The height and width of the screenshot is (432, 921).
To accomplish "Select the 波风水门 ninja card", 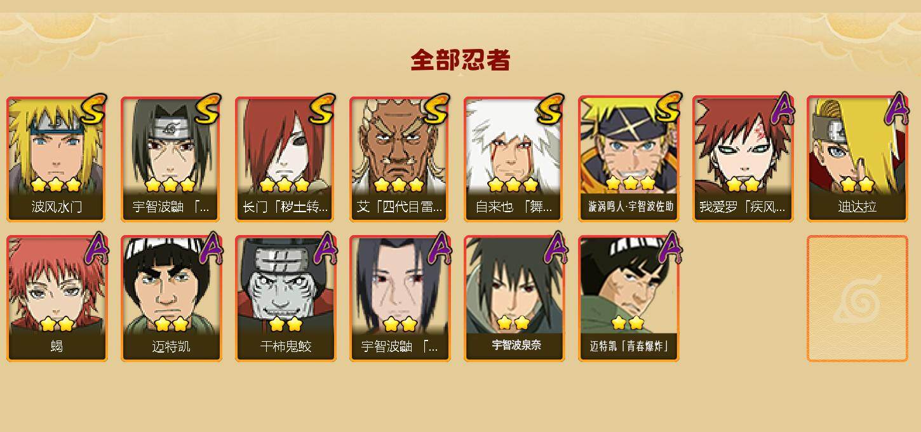I will [57, 159].
